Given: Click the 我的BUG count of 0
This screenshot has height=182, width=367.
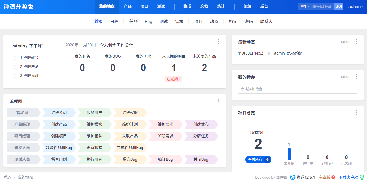Looking at the screenshot, I should point(113,68).
